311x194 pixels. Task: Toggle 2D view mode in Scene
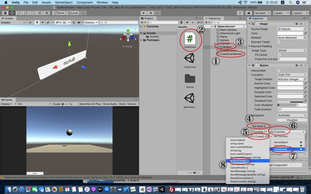point(30,23)
